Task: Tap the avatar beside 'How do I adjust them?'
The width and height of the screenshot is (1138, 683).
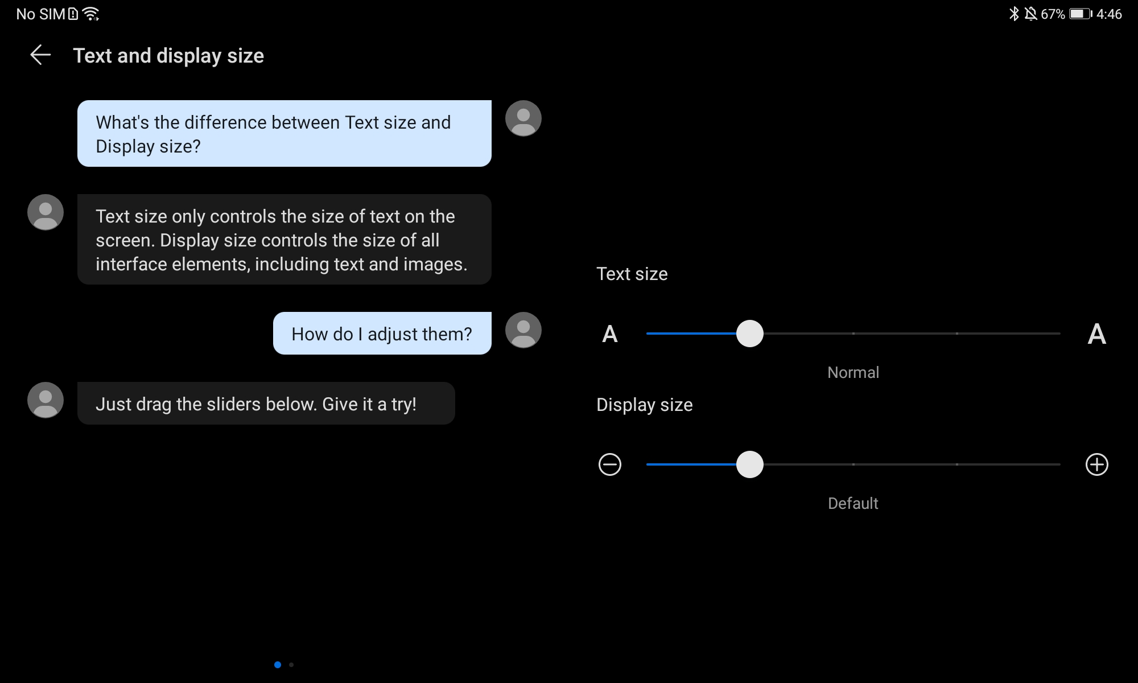Action: (x=523, y=330)
